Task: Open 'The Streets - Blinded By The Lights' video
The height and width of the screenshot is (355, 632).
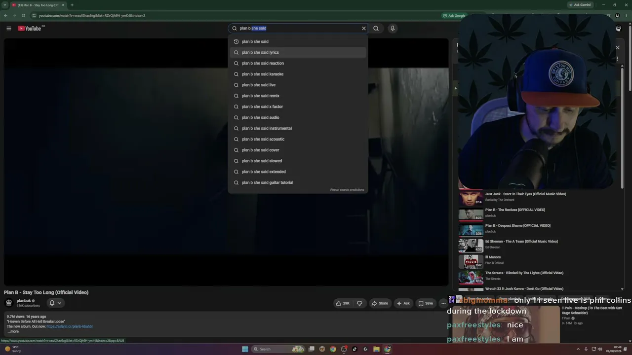Action: (x=524, y=273)
